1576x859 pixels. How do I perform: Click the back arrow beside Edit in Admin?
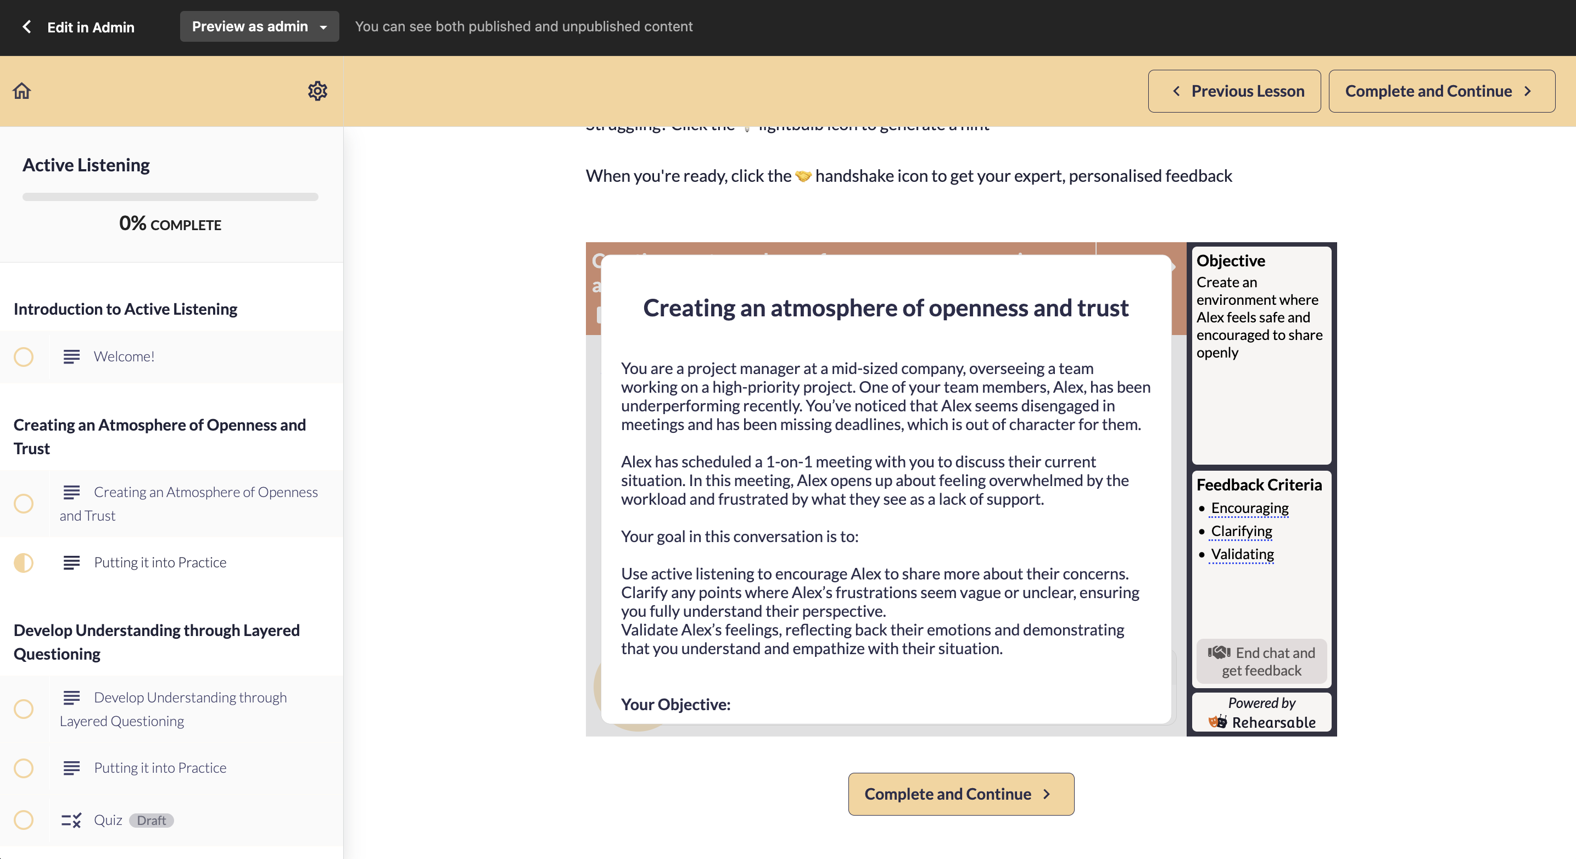26,27
